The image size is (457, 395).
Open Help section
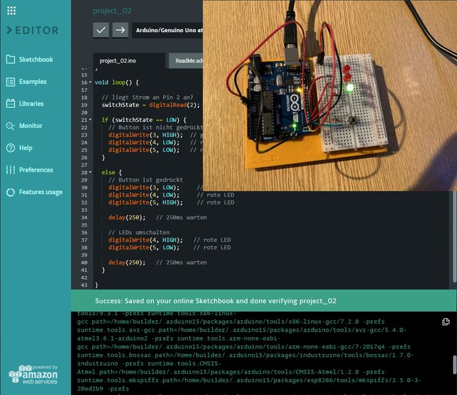click(26, 148)
